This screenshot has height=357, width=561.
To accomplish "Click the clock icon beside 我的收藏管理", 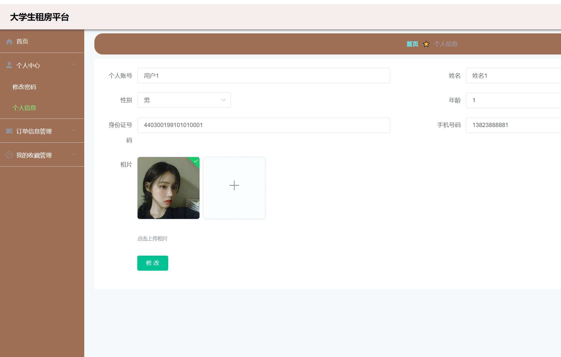I will click(9, 155).
